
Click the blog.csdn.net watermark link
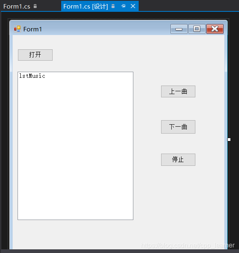click(x=188, y=245)
